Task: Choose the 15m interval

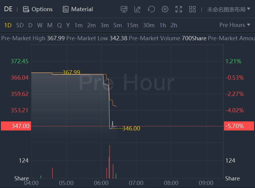Action: (x=132, y=25)
